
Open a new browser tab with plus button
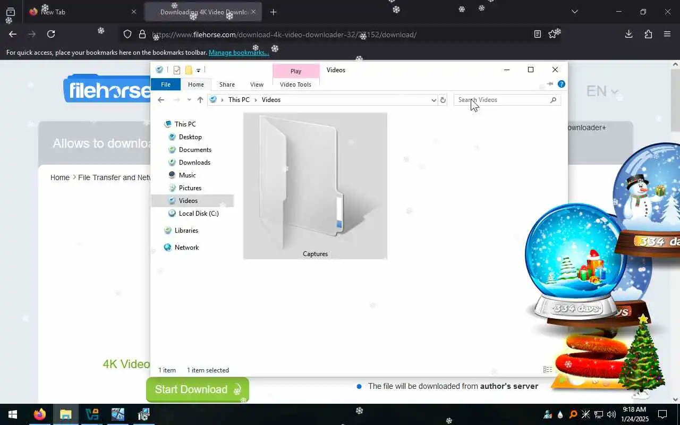pyautogui.click(x=273, y=12)
